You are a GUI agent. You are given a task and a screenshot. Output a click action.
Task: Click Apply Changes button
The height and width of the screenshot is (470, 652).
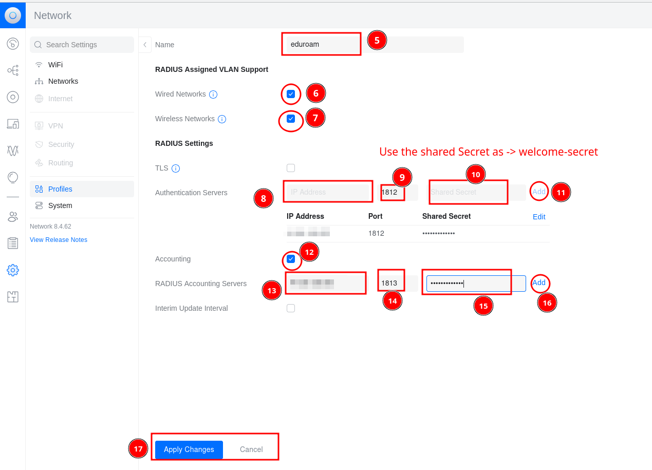tap(189, 449)
